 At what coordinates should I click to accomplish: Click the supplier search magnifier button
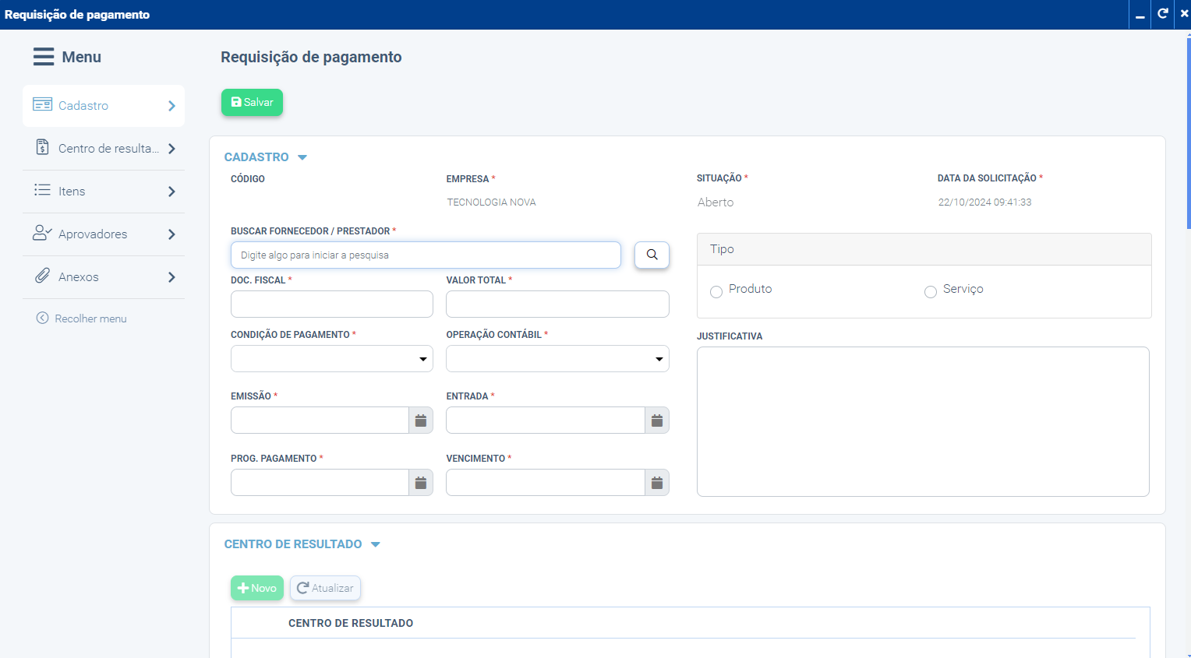(652, 255)
